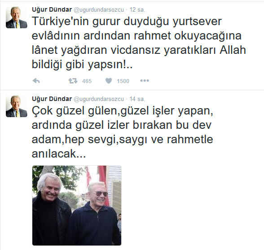Open @ugurdundarsozcu handle on second tweet
Screen dimensions: 264x250
pos(99,99)
